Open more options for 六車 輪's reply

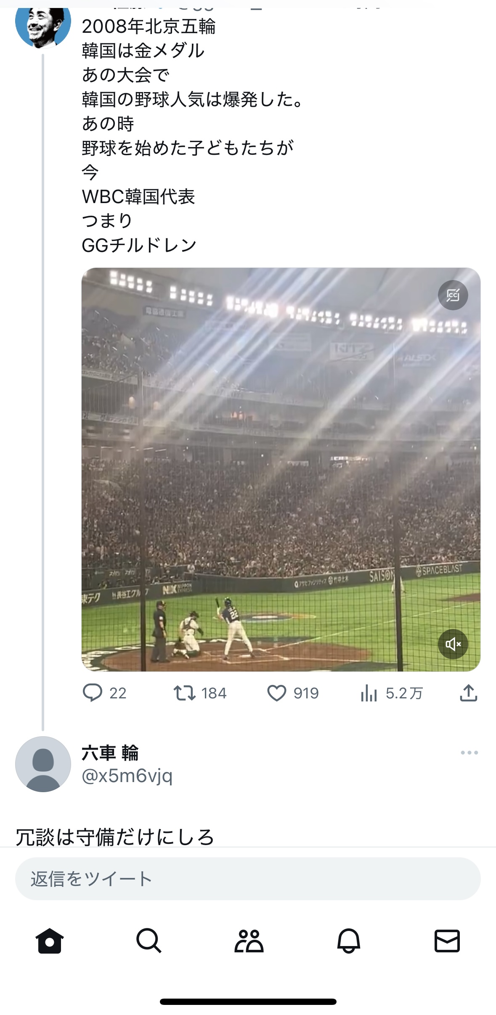[x=469, y=753]
